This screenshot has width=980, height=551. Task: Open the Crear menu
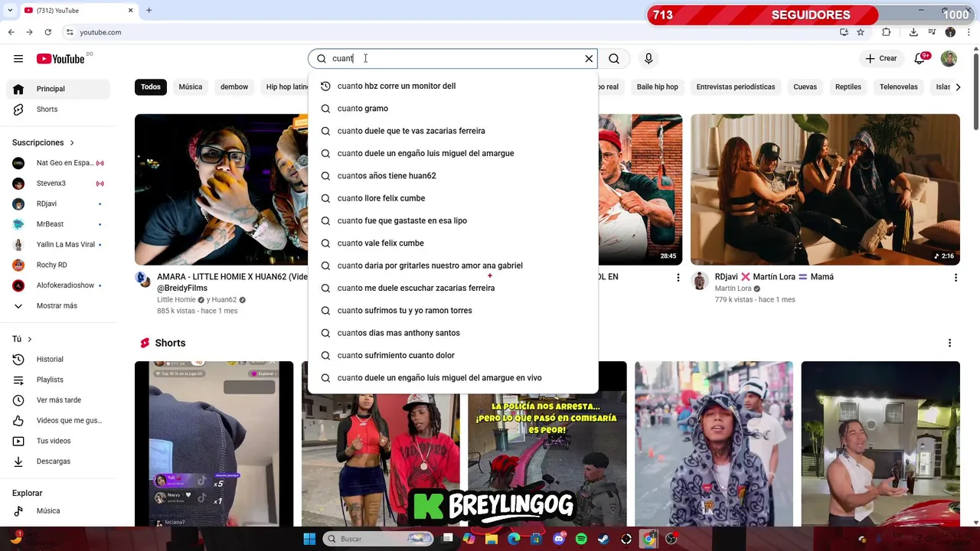tap(880, 58)
